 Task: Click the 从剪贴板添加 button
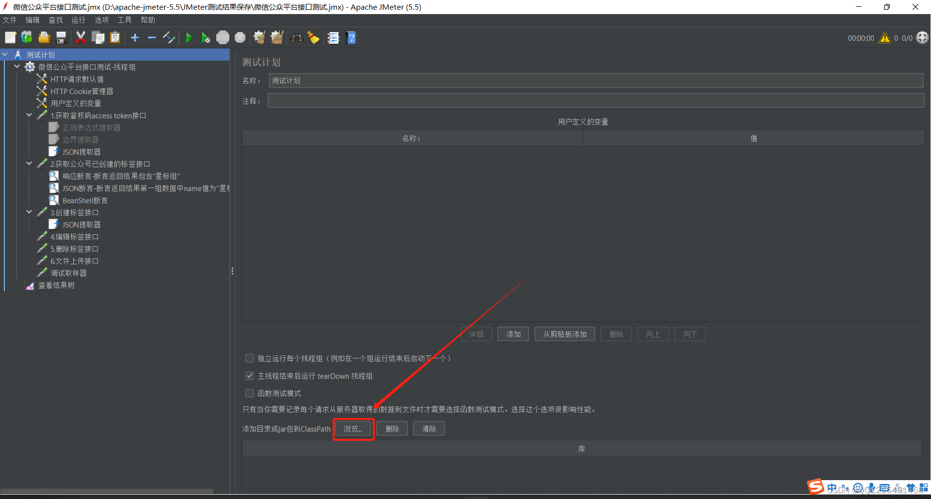[565, 334]
